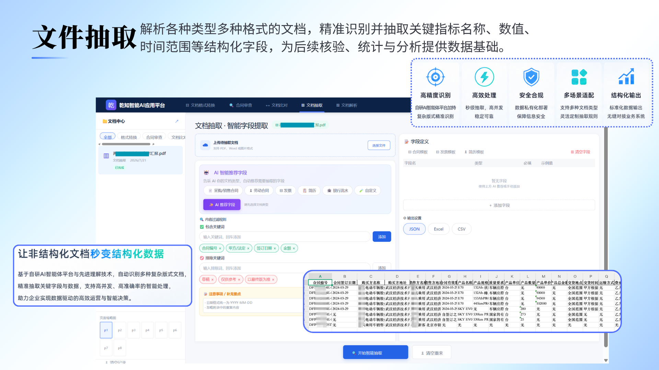Click the 乾 platform logo icon
Screen dimensions: 659x370
(x=111, y=105)
